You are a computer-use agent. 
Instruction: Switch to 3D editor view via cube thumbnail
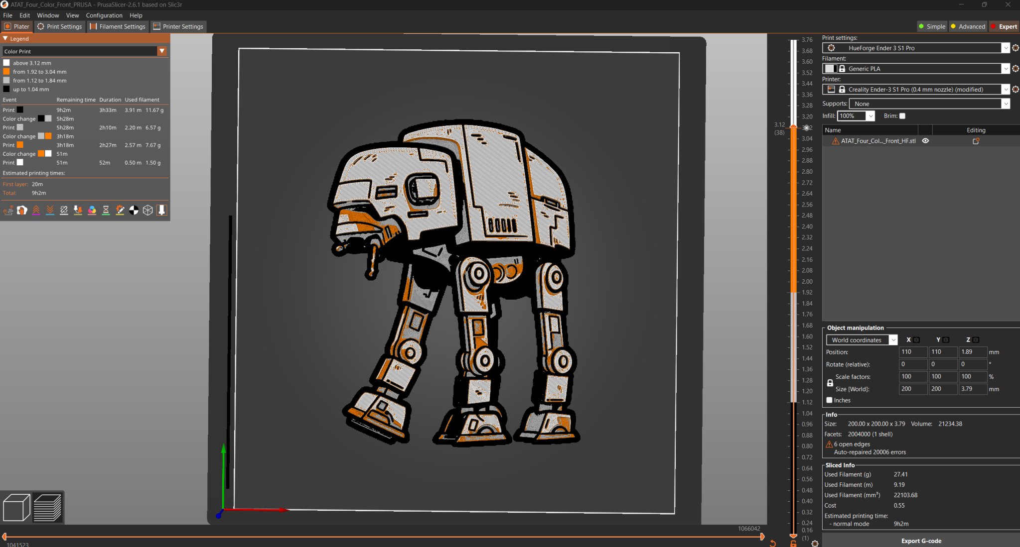tap(16, 507)
